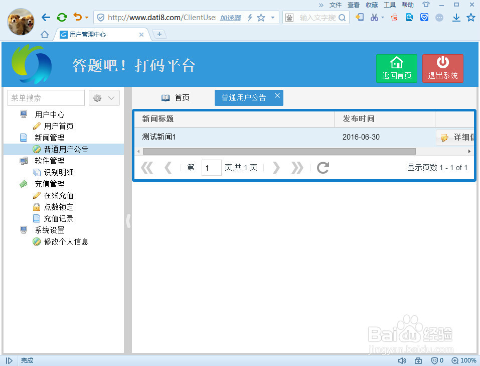Refresh the news list with the reload icon

[323, 168]
